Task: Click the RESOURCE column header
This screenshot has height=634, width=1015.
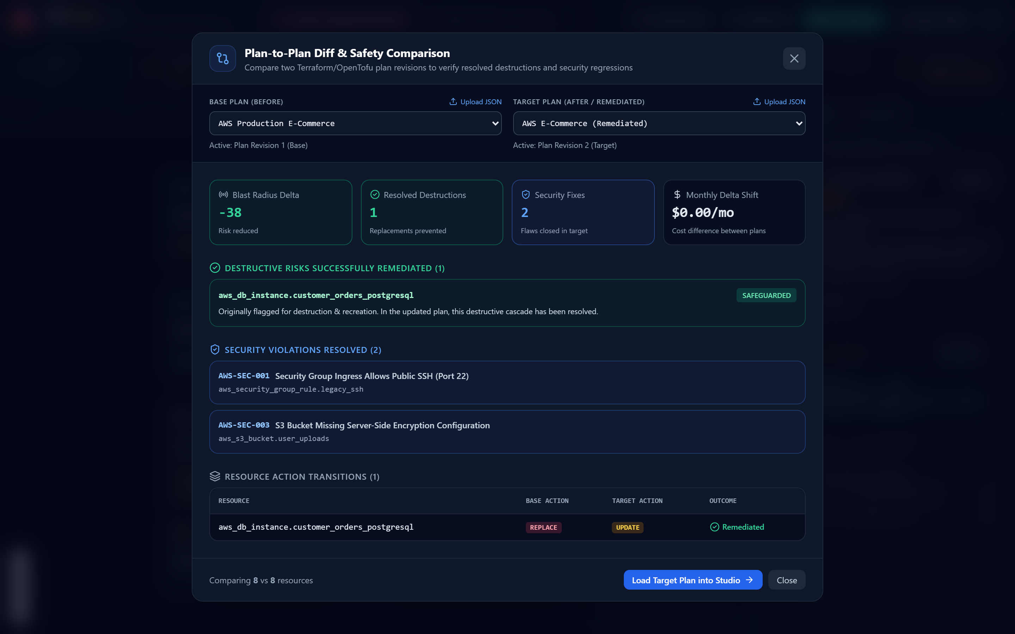Action: (234, 501)
